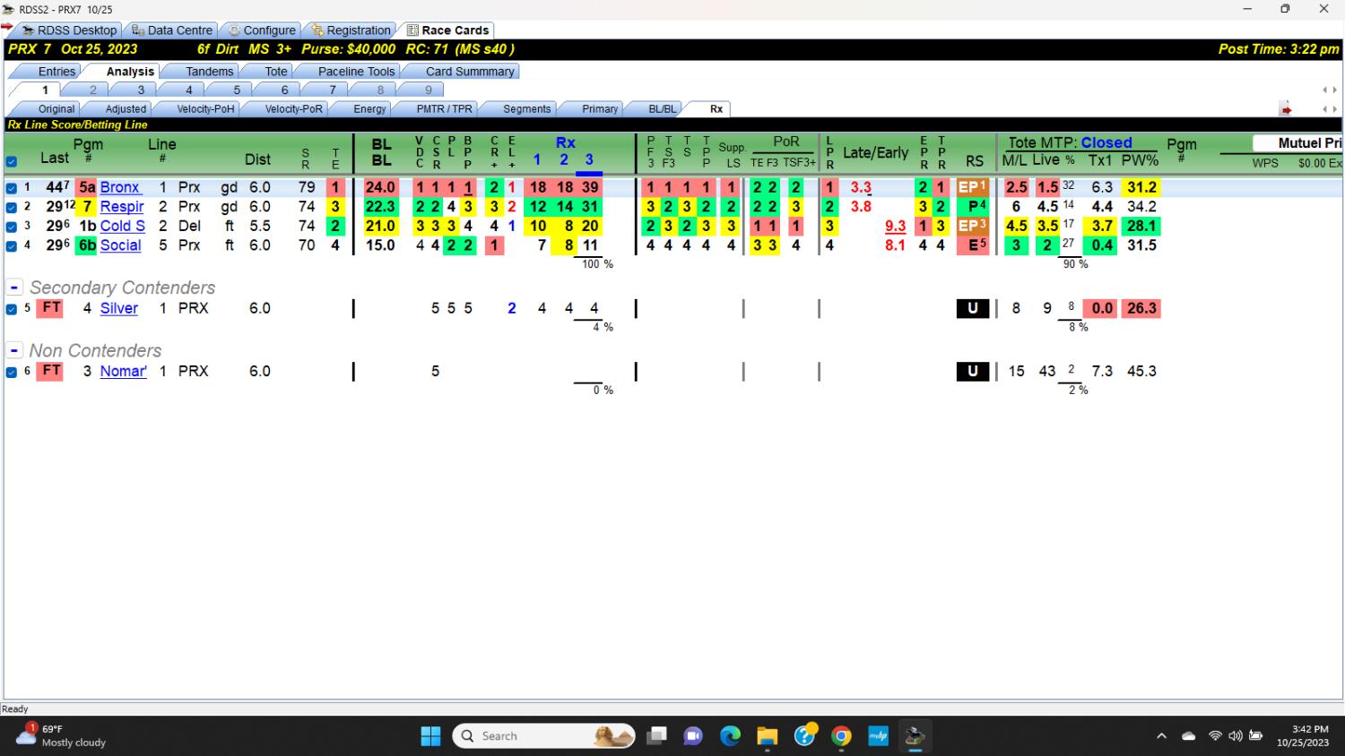This screenshot has height=756, width=1345.
Task: Click the Wi-Fi icon in system tray
Action: coord(1215,736)
